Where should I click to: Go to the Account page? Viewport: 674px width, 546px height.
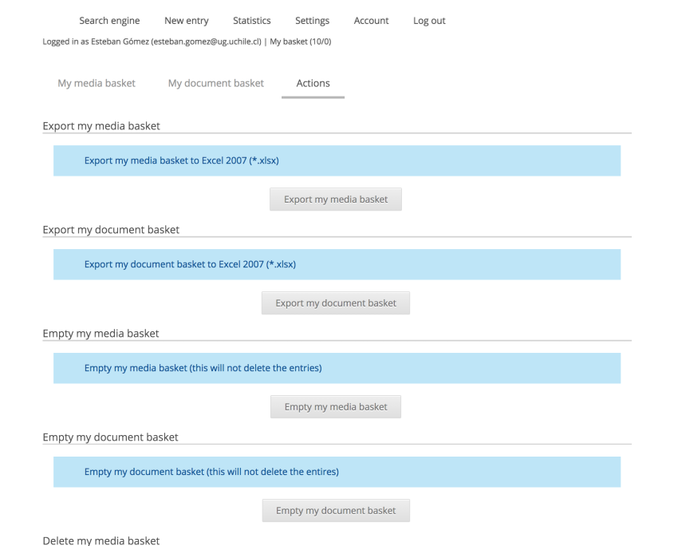tap(371, 21)
